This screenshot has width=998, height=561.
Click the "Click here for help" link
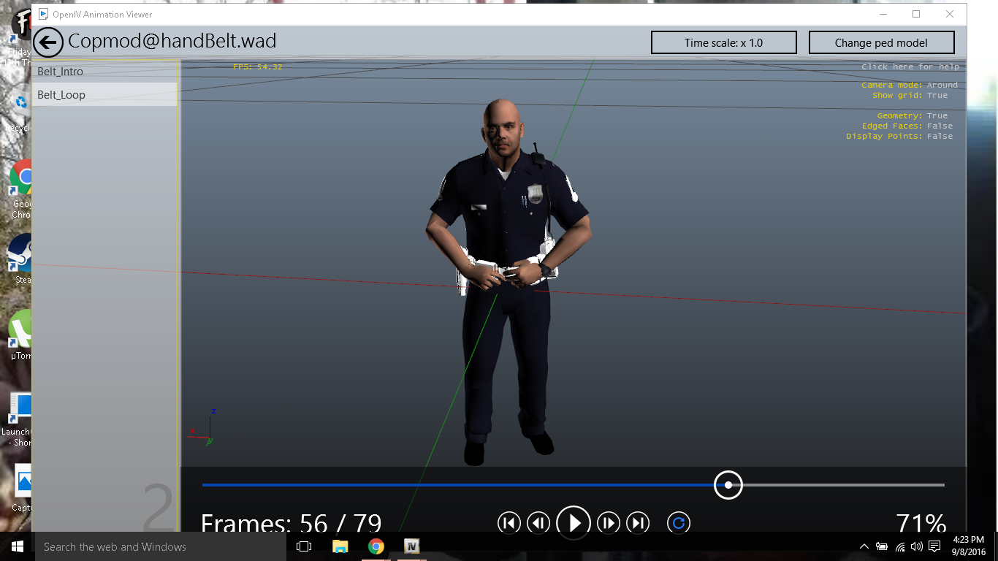(910, 67)
